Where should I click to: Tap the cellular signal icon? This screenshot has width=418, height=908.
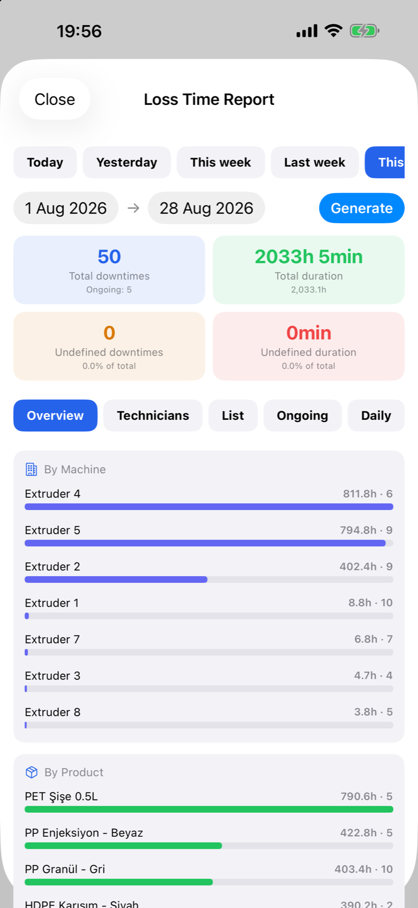(307, 31)
